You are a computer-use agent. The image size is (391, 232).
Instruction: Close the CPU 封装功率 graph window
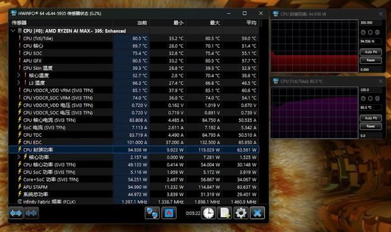coord(381,14)
